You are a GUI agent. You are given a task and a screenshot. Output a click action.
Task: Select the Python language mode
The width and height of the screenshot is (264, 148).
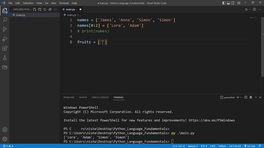pos(222,146)
